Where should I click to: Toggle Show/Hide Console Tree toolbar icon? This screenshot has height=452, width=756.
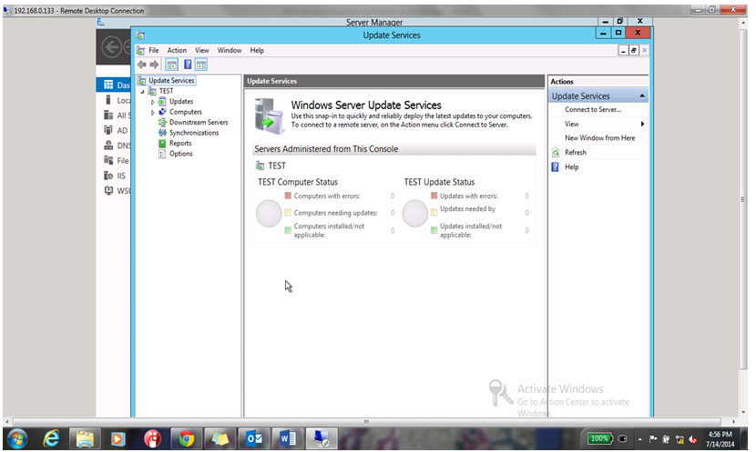(x=171, y=65)
